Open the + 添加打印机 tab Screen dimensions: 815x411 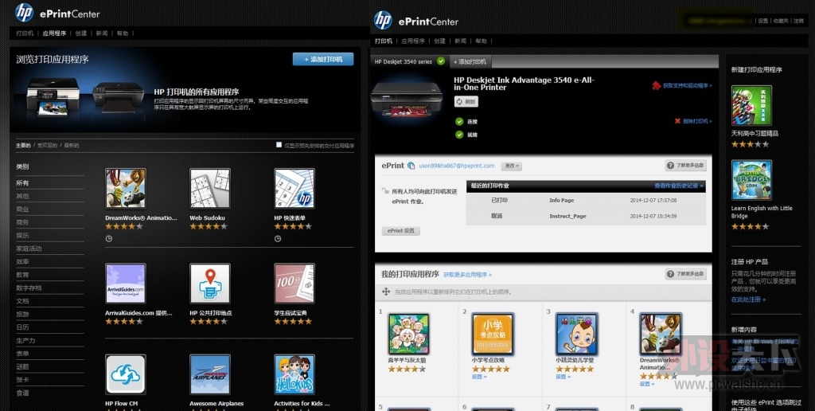tap(470, 61)
